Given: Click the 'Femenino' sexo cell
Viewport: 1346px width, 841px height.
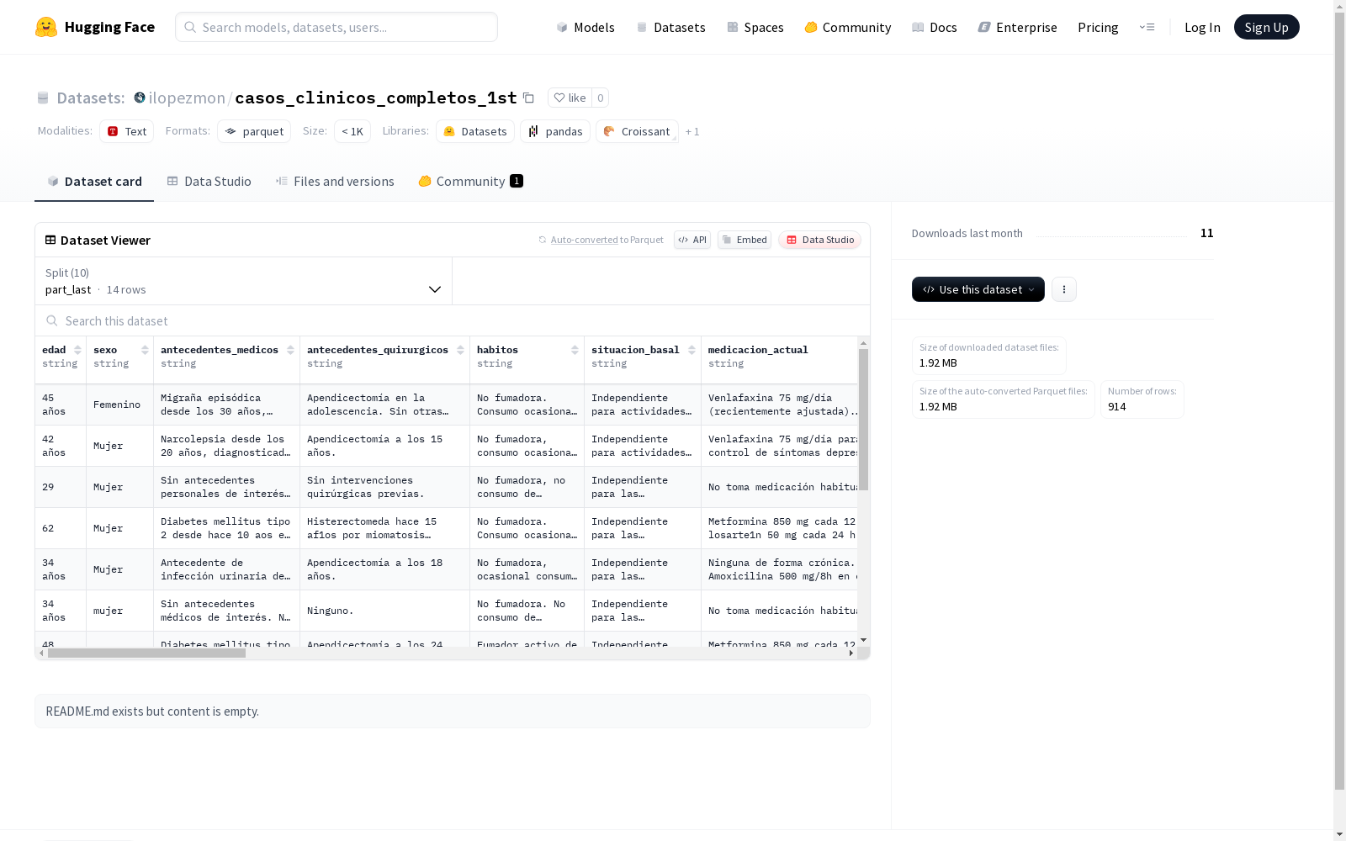Looking at the screenshot, I should 119,405.
